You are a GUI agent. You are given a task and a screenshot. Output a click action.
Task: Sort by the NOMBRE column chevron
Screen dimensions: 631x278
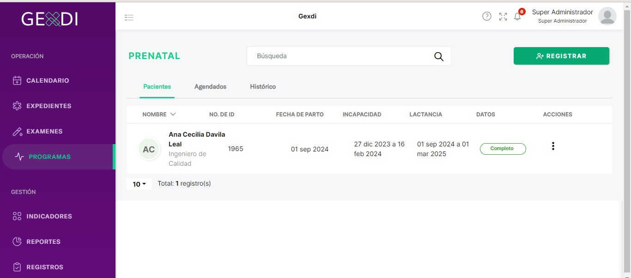coord(173,114)
